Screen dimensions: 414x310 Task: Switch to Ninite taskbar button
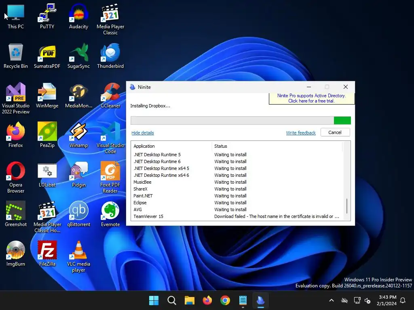tap(261, 300)
